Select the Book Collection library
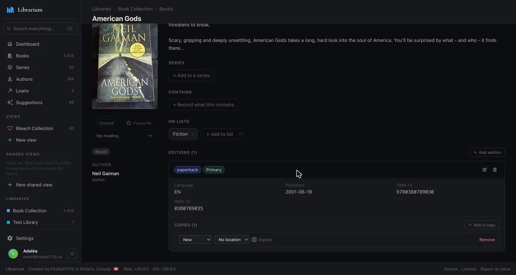 (x=40, y=211)
